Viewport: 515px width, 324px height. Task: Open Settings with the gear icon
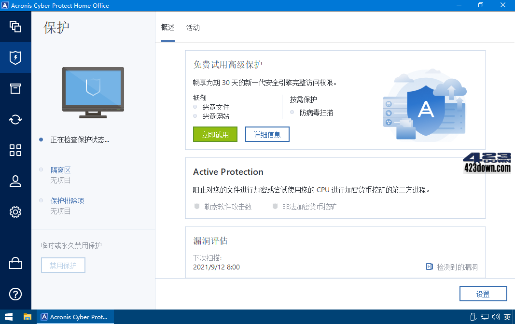pyautogui.click(x=15, y=212)
